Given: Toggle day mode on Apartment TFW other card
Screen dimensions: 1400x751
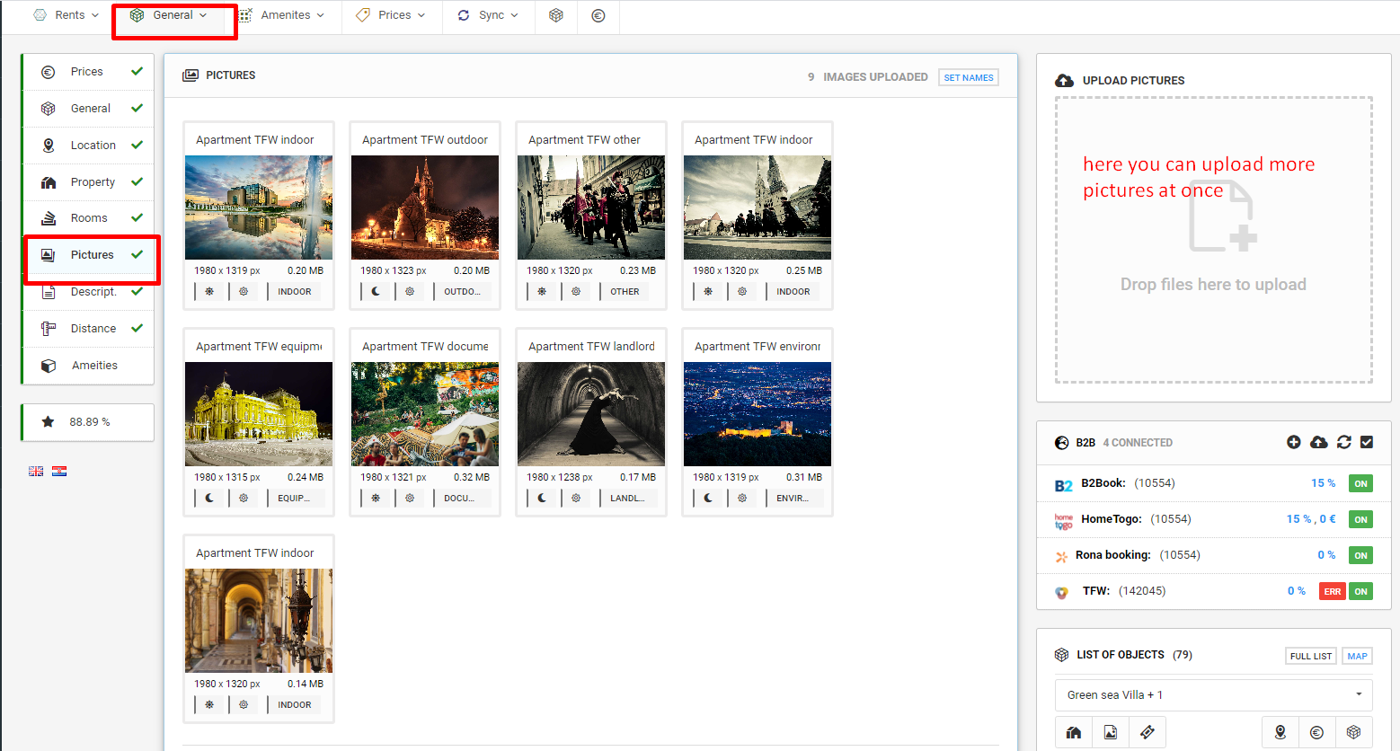Looking at the screenshot, I should point(542,291).
